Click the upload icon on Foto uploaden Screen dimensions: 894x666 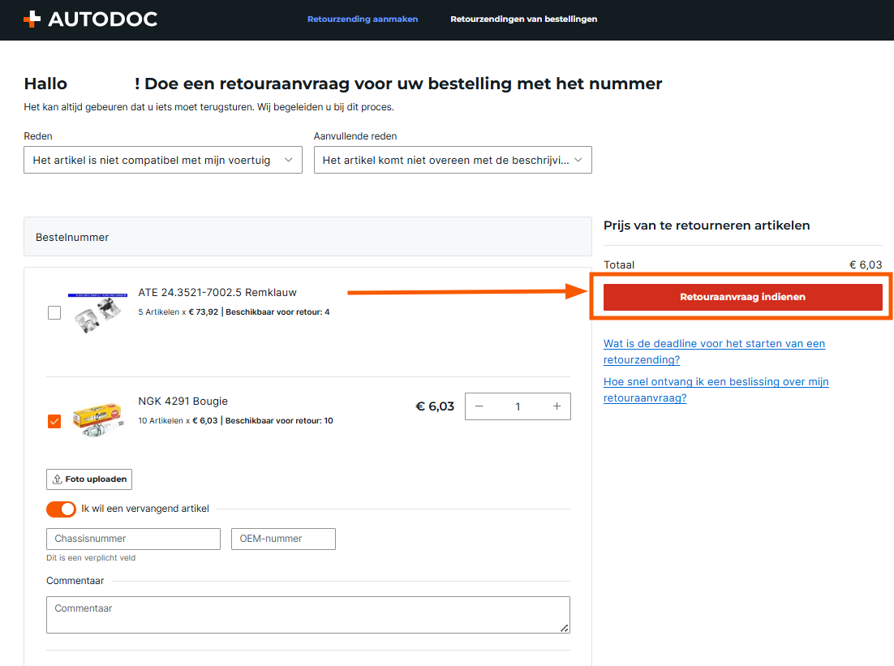tap(58, 479)
